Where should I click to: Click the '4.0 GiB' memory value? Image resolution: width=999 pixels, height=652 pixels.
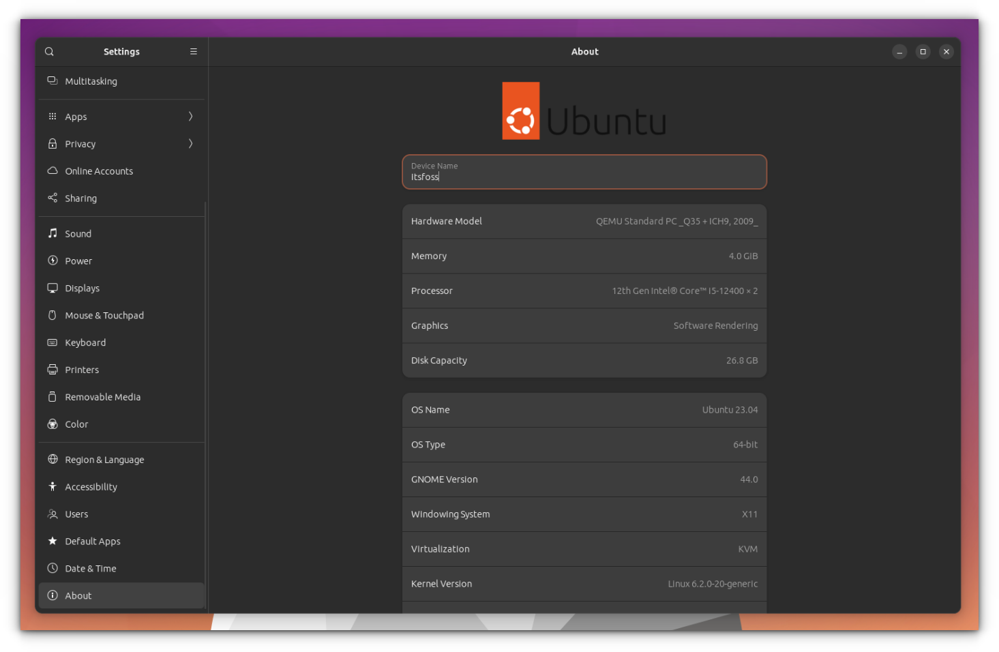point(743,256)
